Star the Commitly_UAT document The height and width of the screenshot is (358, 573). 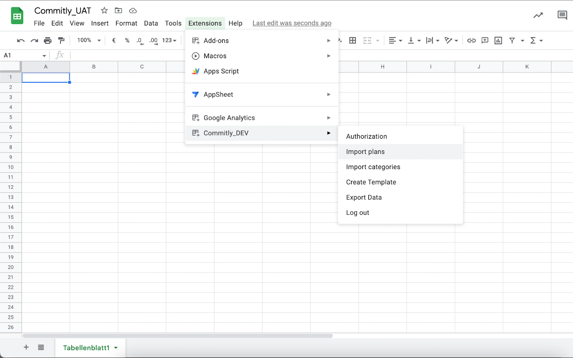104,10
